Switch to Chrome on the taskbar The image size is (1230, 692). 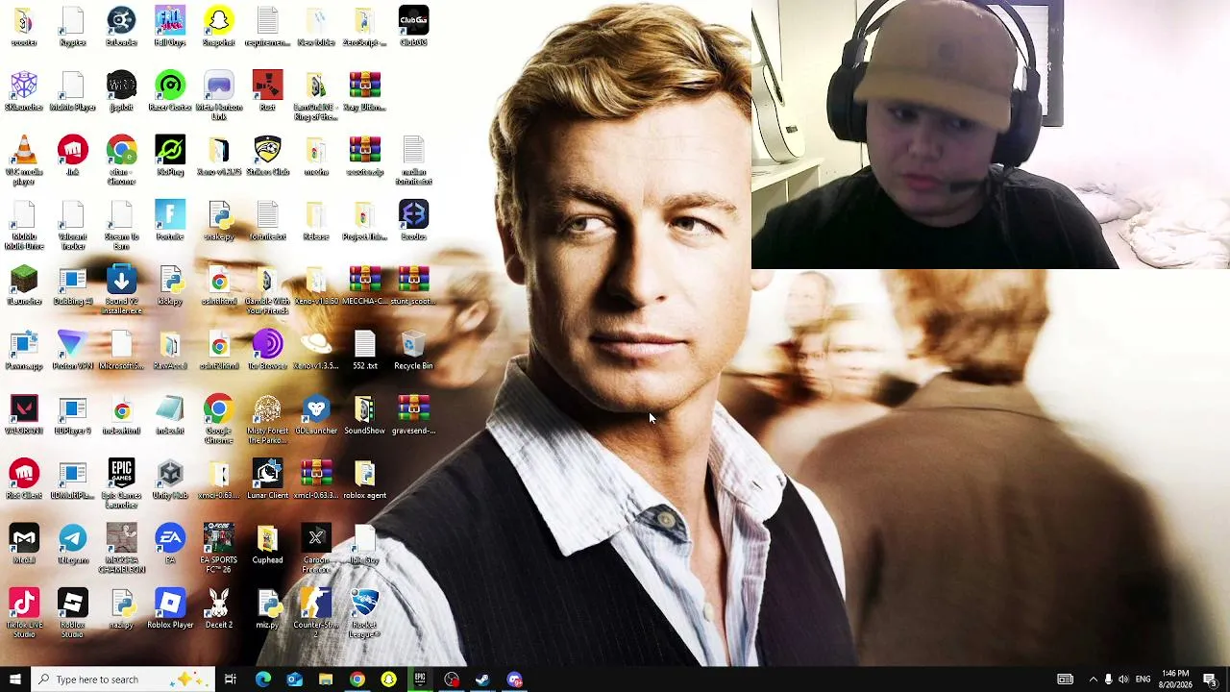pos(357,680)
